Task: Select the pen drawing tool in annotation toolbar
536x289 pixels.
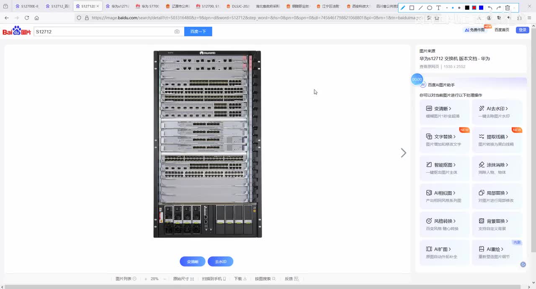Action: (403, 8)
